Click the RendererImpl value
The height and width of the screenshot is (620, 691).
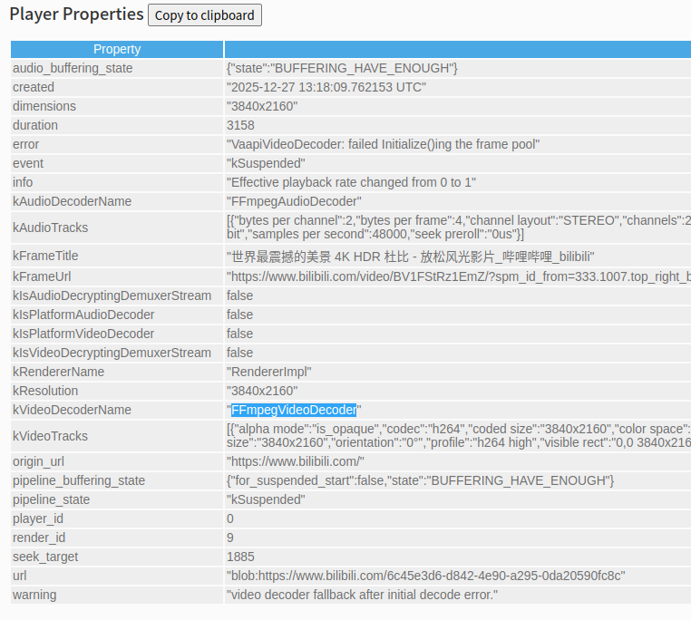tap(268, 372)
